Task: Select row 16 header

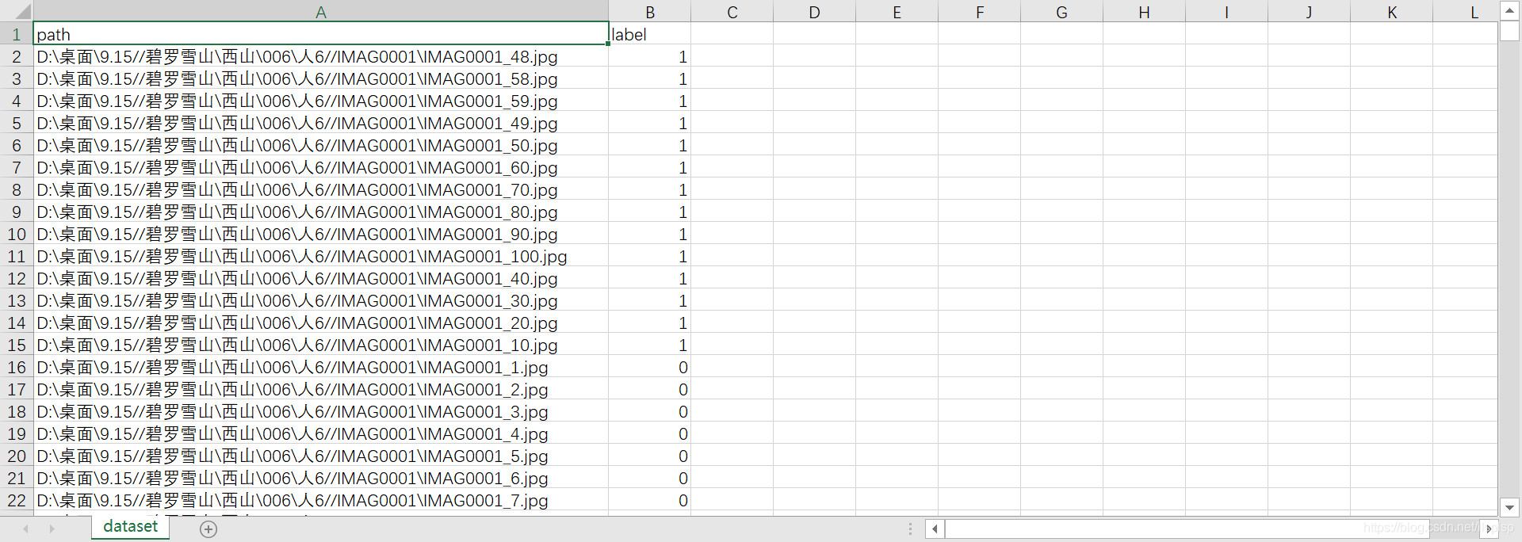Action: pos(17,367)
